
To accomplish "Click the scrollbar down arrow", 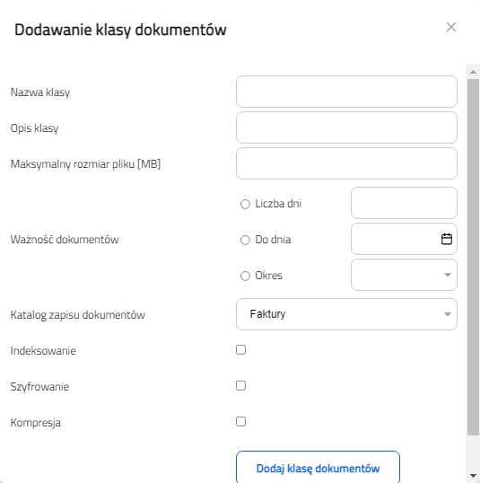I will click(473, 476).
